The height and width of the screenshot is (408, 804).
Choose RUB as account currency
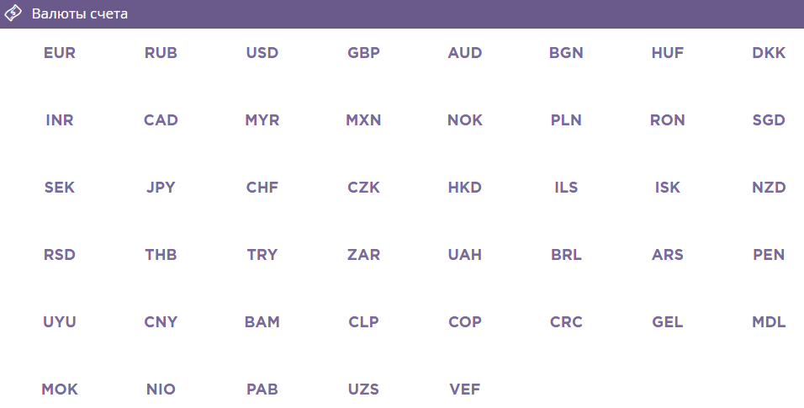161,53
